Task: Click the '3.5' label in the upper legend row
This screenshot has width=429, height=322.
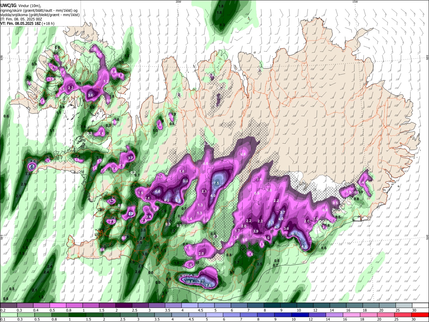Action: pyautogui.click(x=167, y=310)
